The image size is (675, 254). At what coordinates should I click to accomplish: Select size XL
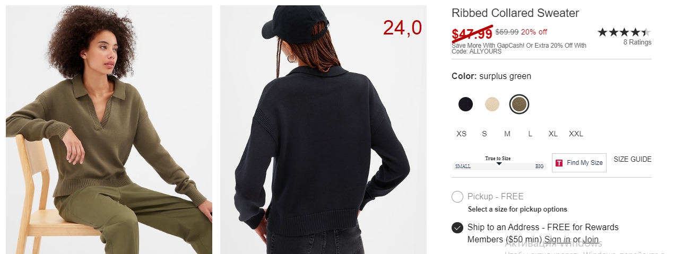tap(553, 134)
